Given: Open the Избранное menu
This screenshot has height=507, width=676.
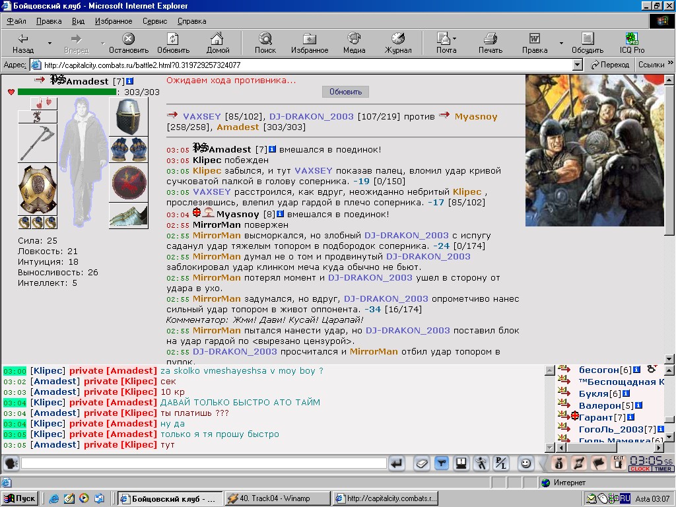Looking at the screenshot, I should [x=114, y=21].
